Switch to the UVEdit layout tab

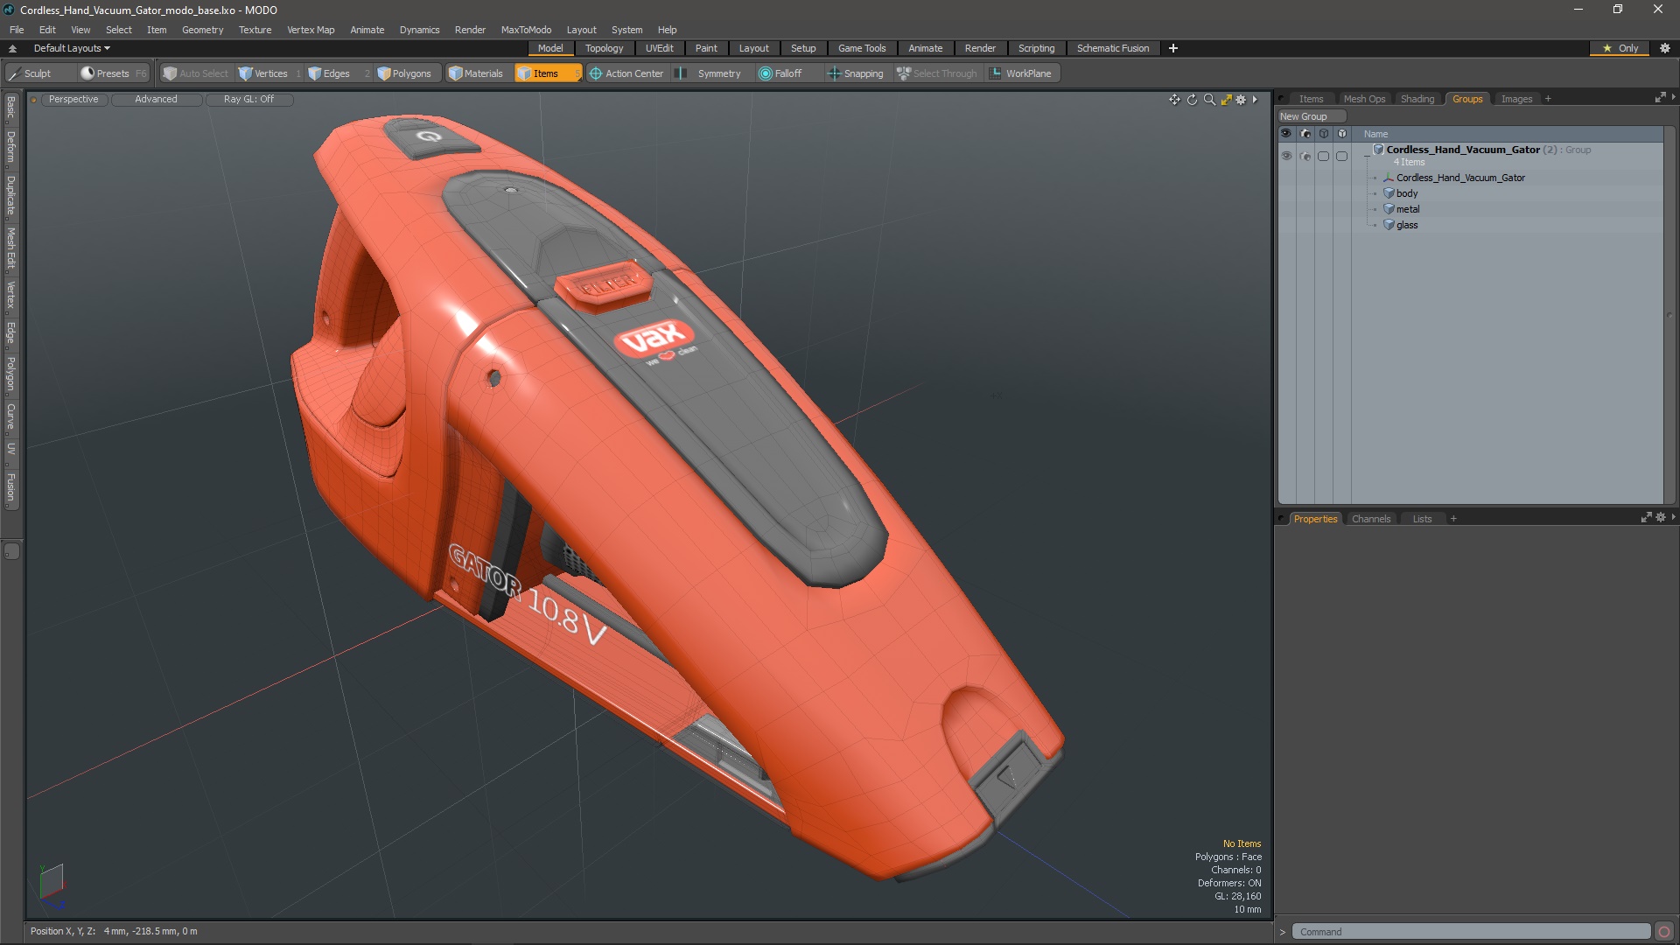[x=659, y=48]
